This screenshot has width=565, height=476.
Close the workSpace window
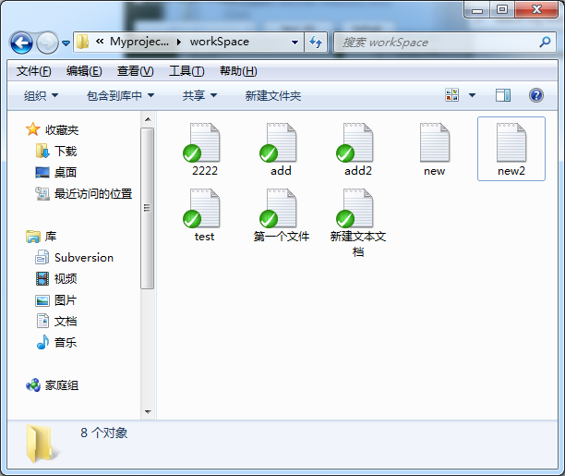pos(536,10)
